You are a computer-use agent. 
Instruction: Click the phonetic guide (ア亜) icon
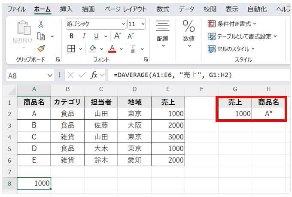(x=133, y=49)
